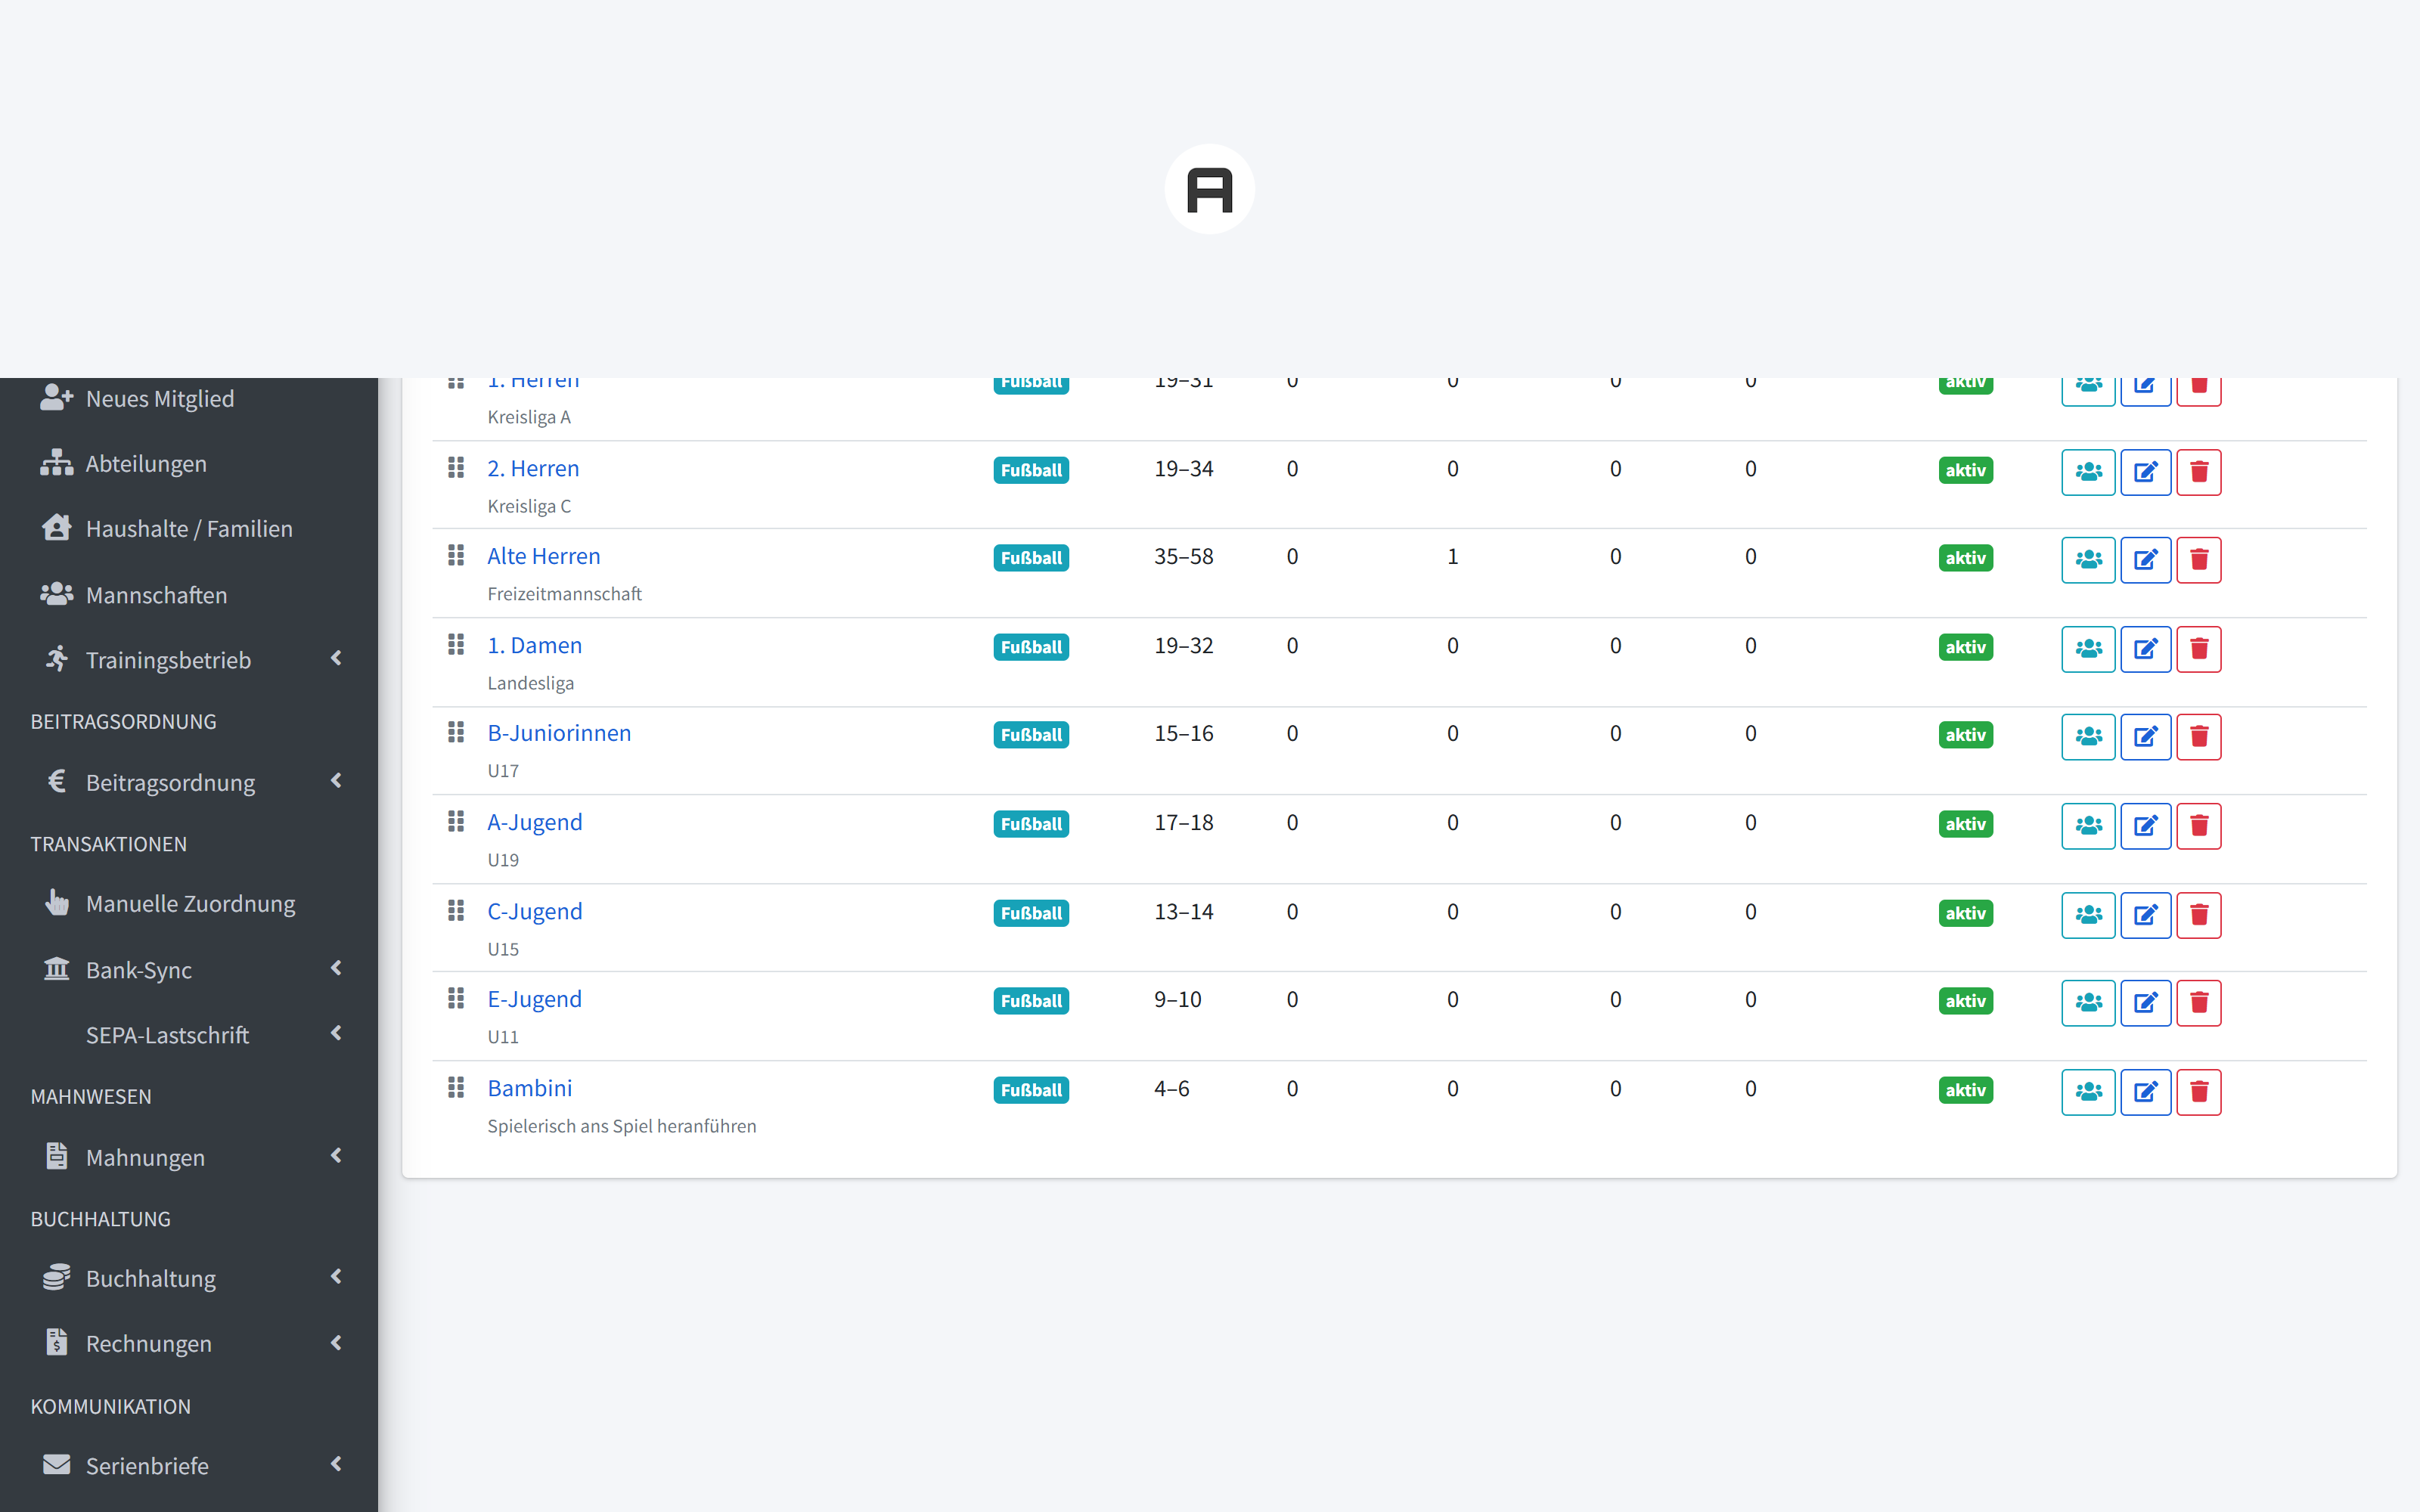
Task: Expand the Beitragsordnung sidebar section
Action: pos(189,782)
